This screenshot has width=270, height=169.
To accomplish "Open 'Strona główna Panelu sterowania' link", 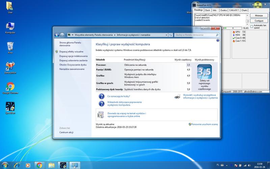I will 70,44.
